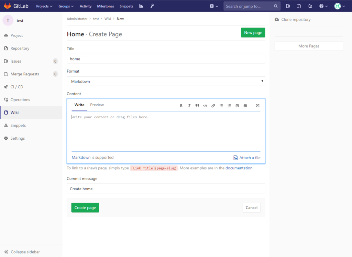This screenshot has height=257, width=352.
Task: Expand the Projects dropdown in navbar
Action: [44, 6]
